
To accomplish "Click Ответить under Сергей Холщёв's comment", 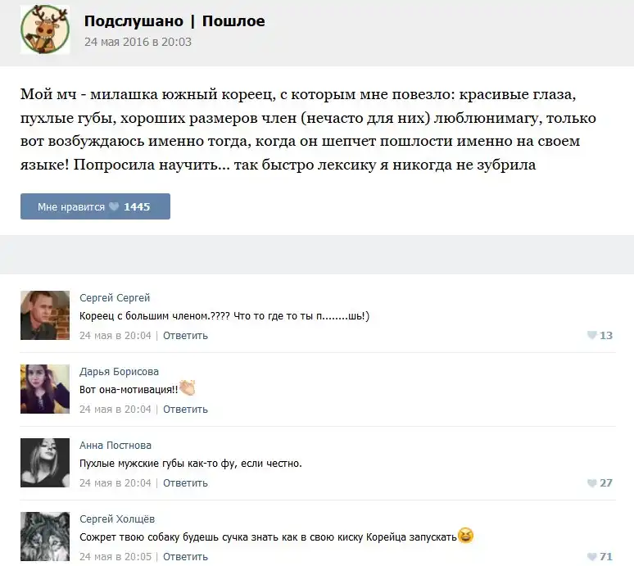I will (x=186, y=557).
